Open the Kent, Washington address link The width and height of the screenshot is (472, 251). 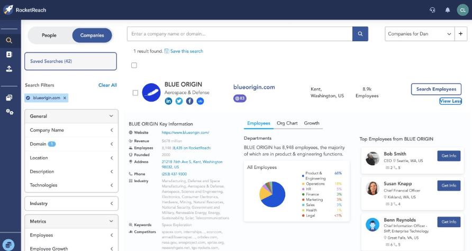(192, 164)
